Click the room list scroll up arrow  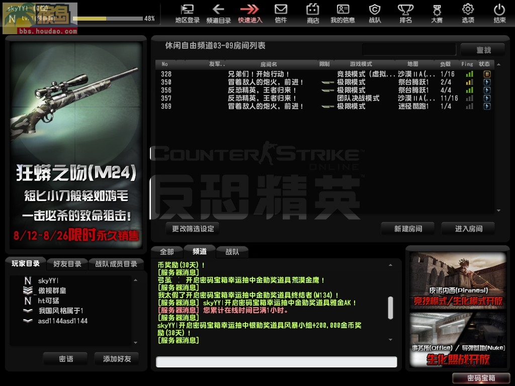tap(499, 64)
